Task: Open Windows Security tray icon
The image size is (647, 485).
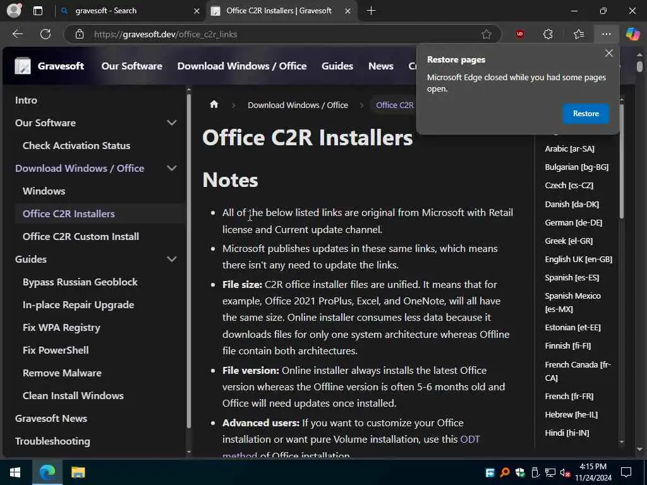Action: (520, 472)
